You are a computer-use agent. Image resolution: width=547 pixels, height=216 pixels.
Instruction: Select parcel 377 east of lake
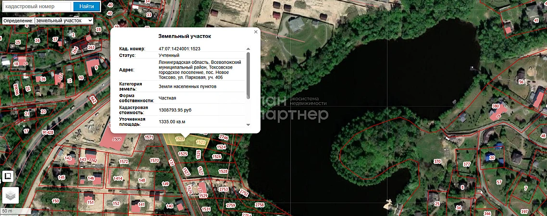467,165
